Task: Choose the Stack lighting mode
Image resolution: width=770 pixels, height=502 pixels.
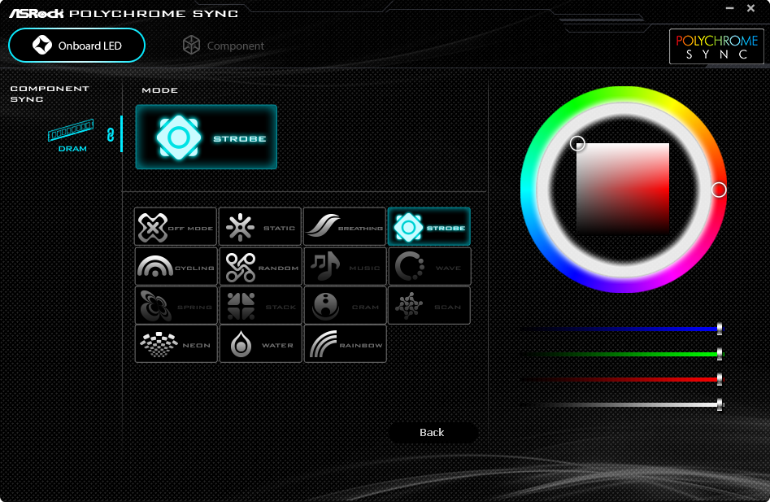Action: coord(260,306)
